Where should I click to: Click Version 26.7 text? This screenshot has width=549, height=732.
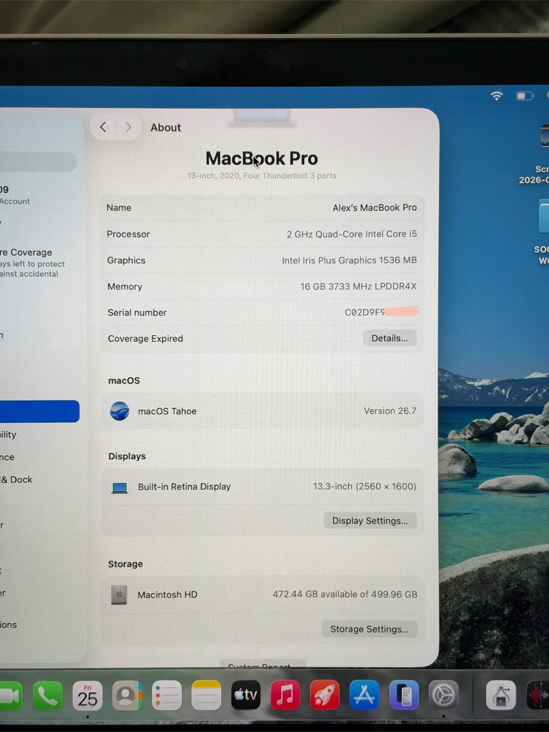pos(390,411)
